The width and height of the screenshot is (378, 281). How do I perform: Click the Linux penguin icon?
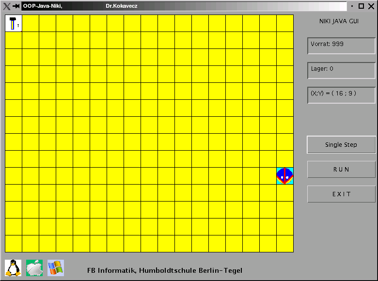13,267
